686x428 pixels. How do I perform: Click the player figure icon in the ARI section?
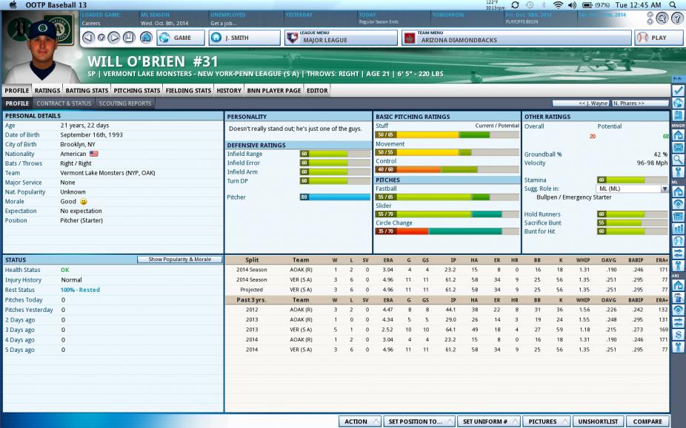click(x=678, y=298)
